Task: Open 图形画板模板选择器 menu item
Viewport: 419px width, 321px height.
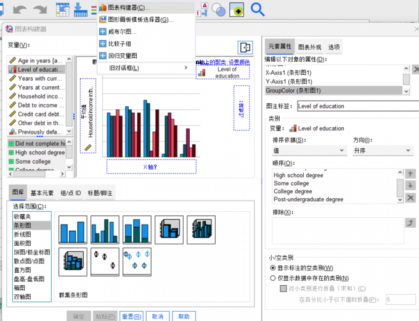Action: click(x=147, y=20)
